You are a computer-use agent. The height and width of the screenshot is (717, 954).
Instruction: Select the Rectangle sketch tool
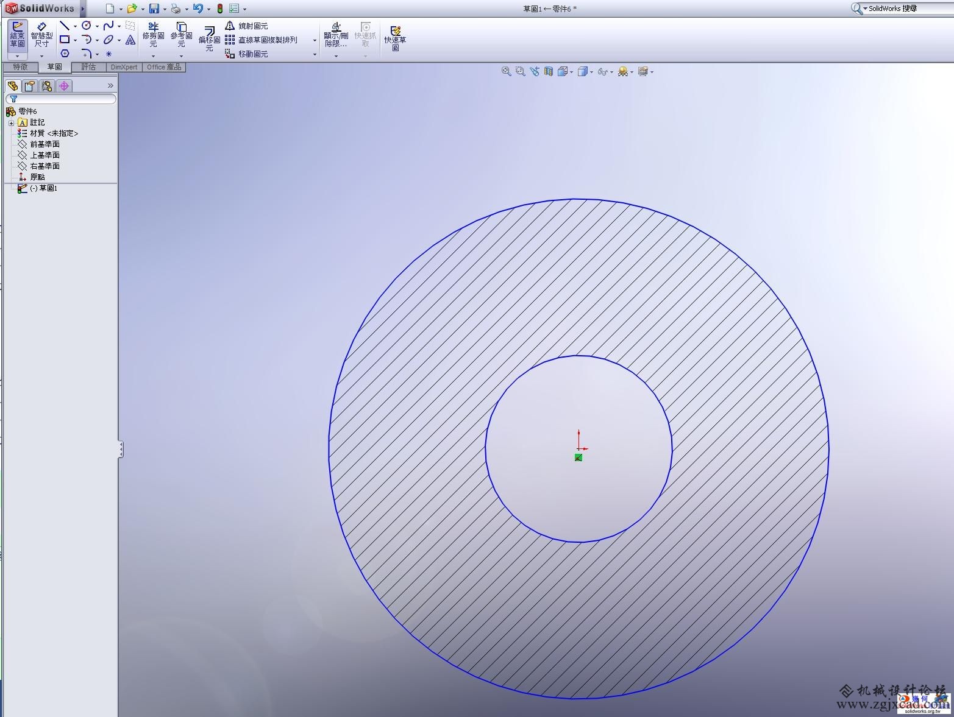coord(65,40)
